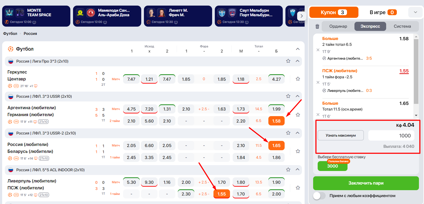The height and width of the screenshot is (204, 424).
Task: Toggle accepting bets with any coefficient
Action: pyautogui.click(x=319, y=196)
